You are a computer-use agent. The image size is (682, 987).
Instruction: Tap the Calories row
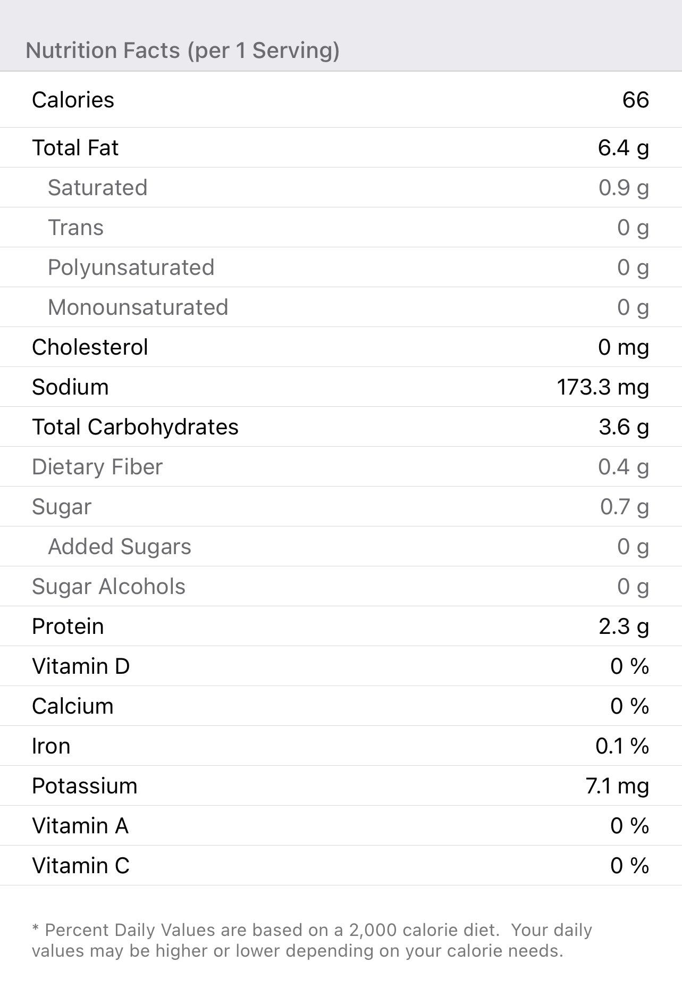(x=340, y=100)
